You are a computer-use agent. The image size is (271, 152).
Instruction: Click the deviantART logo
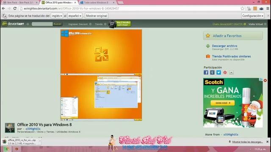13,24
